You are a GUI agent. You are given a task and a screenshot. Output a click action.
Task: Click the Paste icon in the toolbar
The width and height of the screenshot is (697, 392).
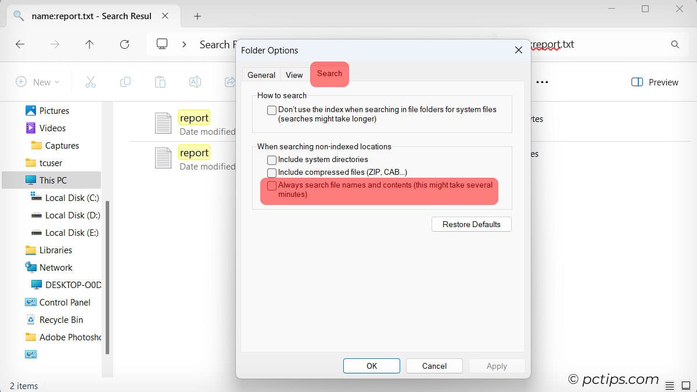pos(160,82)
